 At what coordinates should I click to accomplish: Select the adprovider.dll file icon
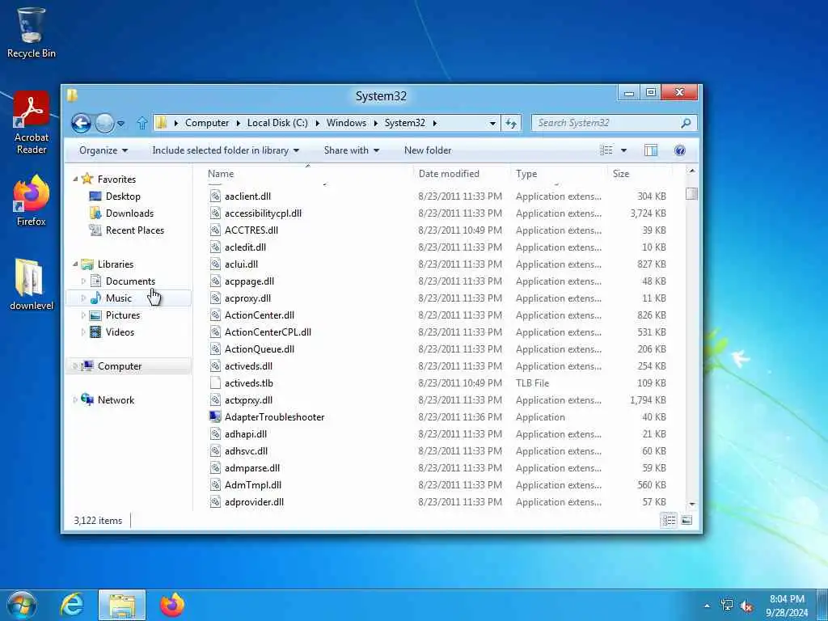[215, 501]
